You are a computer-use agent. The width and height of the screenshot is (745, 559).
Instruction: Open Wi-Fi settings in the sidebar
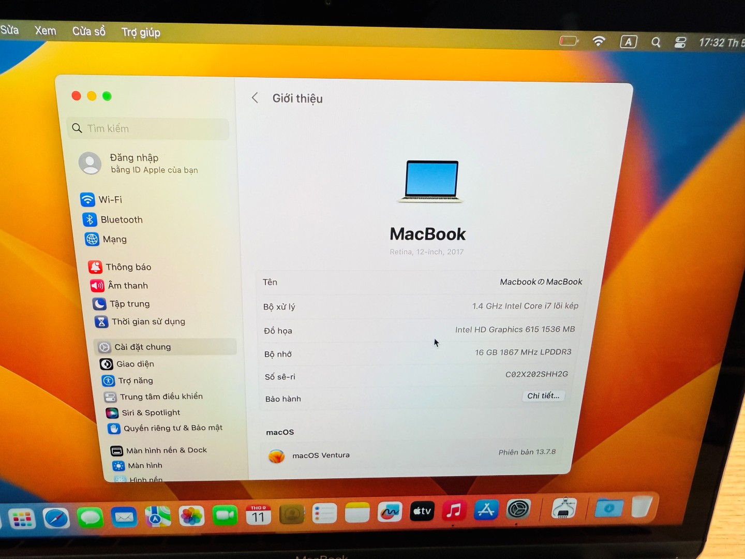(101, 199)
